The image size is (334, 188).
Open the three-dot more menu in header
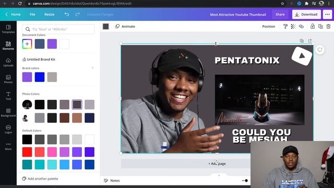coord(327,15)
